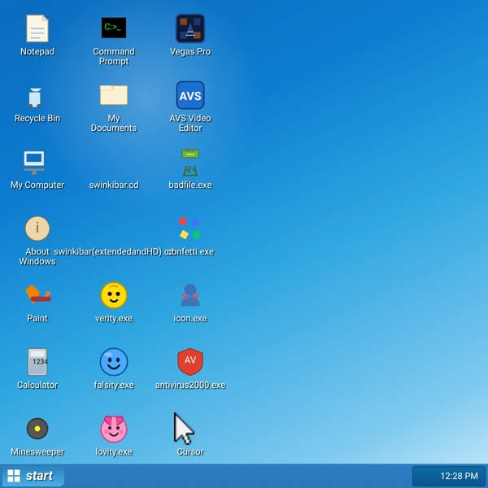Launch antivirus2000.exe red shield icon

190,362
